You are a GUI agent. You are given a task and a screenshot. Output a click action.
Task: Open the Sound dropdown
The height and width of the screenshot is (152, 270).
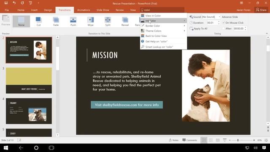tap(219, 17)
